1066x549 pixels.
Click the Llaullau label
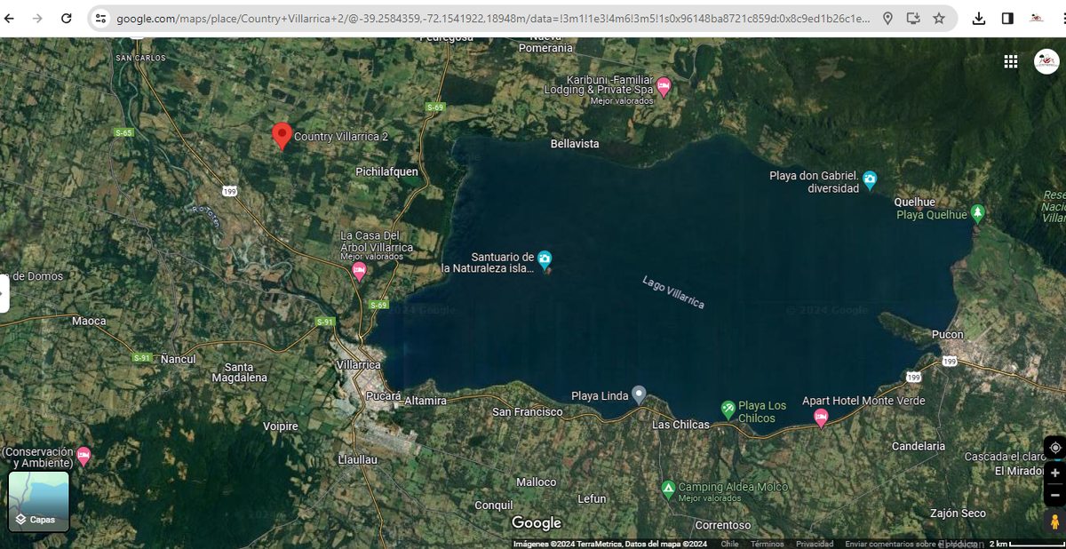tap(358, 460)
